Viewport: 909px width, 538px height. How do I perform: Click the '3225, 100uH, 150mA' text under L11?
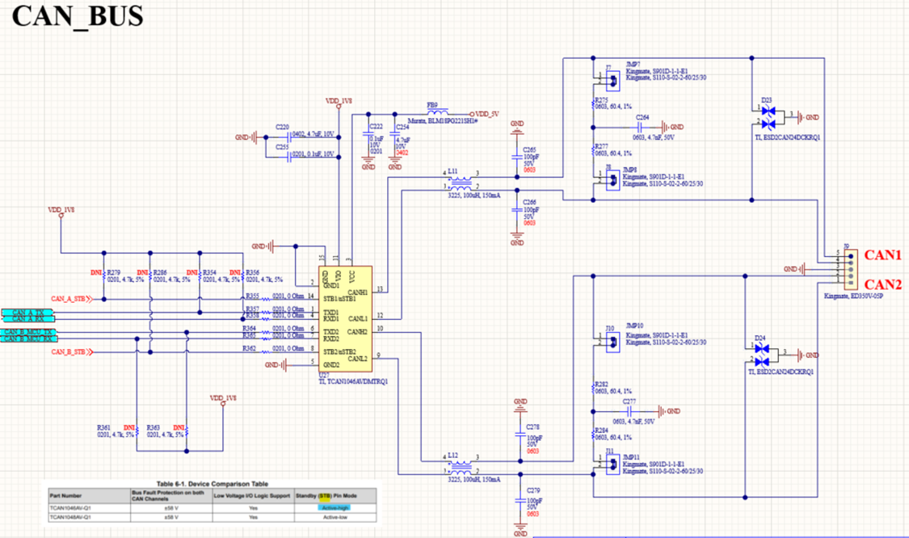(x=473, y=195)
